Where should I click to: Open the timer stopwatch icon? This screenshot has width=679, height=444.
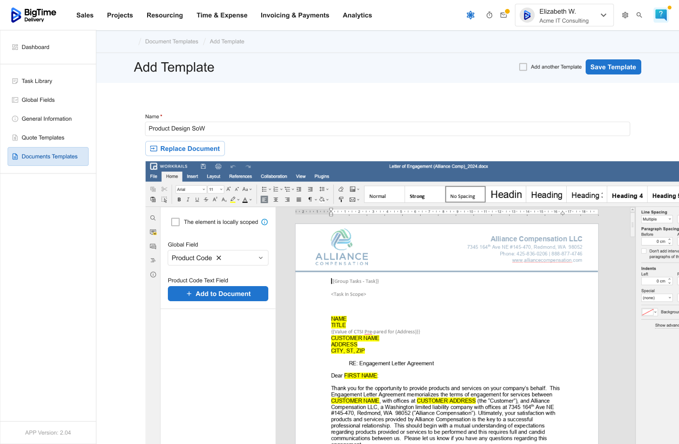[x=489, y=15]
